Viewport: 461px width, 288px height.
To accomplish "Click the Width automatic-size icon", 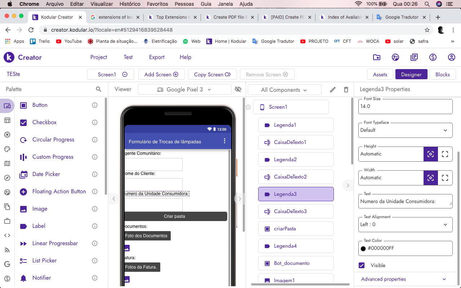I will (x=431, y=178).
